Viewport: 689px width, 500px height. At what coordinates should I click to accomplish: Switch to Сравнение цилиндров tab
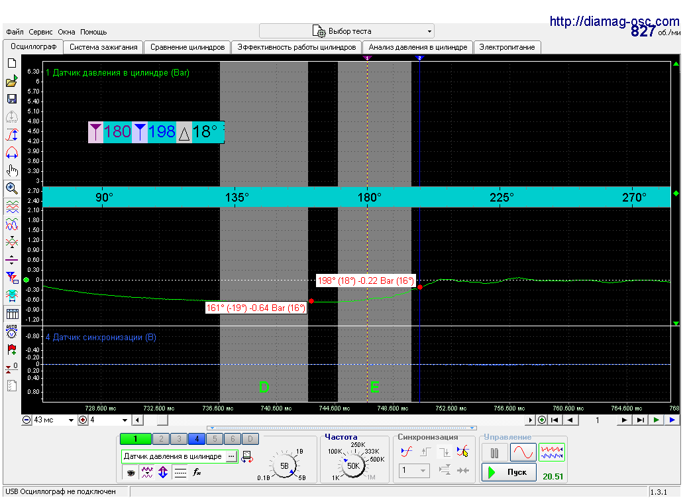(187, 47)
